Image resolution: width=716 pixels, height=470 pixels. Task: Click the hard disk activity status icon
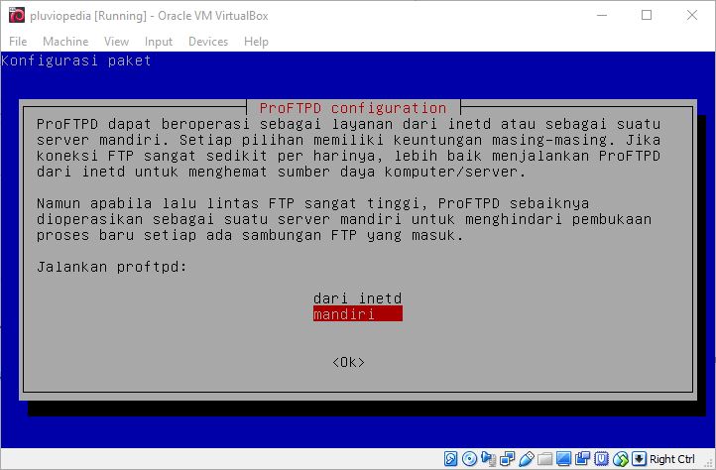point(450,458)
